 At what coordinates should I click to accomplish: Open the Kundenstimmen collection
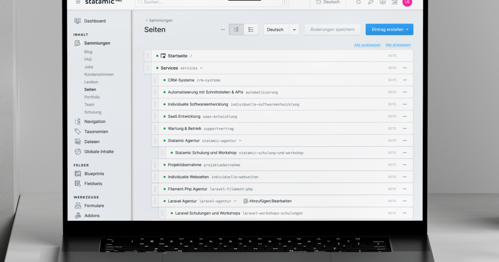[x=99, y=74]
